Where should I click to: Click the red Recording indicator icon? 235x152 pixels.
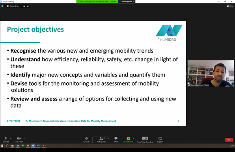[x=8, y=6]
